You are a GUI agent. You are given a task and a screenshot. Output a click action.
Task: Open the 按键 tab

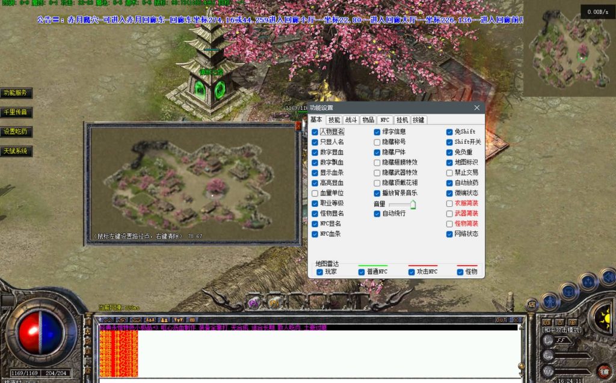(419, 120)
